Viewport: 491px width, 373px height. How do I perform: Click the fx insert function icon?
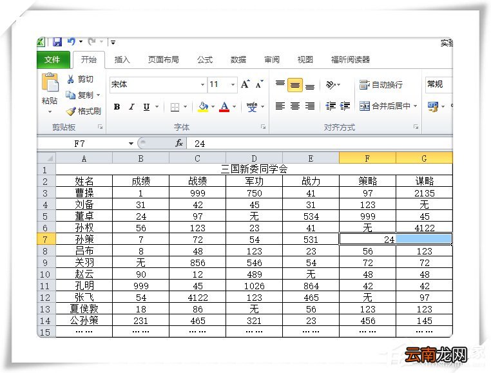click(x=178, y=143)
